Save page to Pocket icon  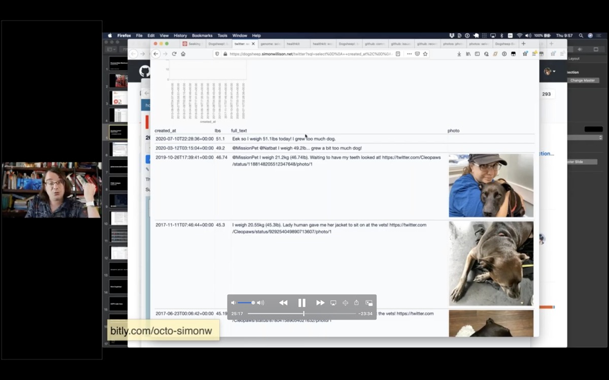pos(417,54)
